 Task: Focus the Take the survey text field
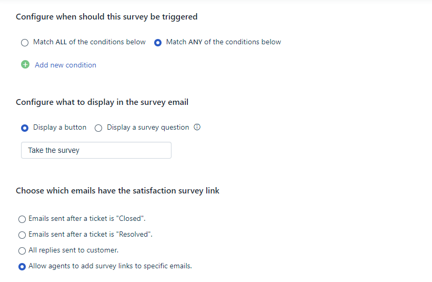(x=96, y=150)
